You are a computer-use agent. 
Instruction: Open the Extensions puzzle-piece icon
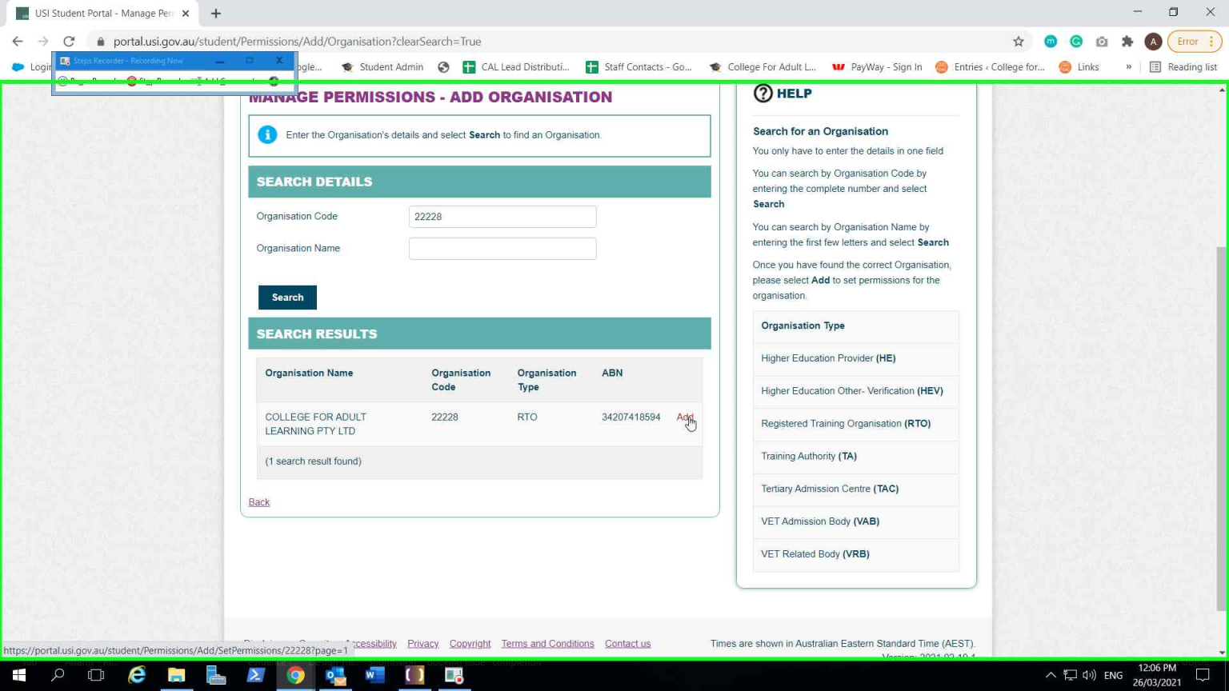(x=1127, y=42)
